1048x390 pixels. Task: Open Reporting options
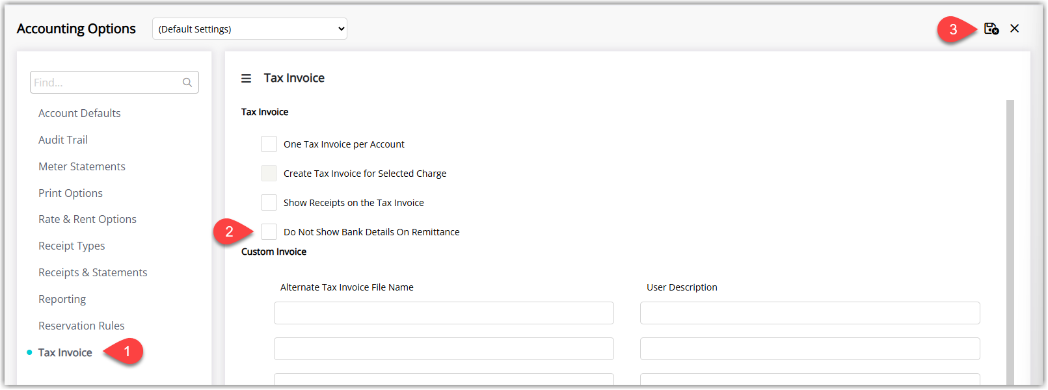coord(62,299)
